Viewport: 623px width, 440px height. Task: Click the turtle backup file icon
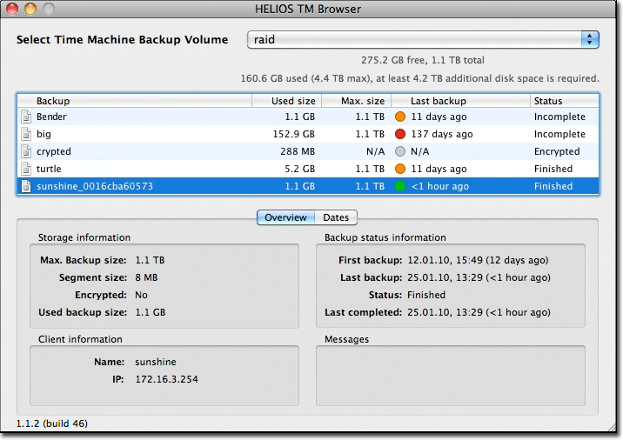coord(26,169)
